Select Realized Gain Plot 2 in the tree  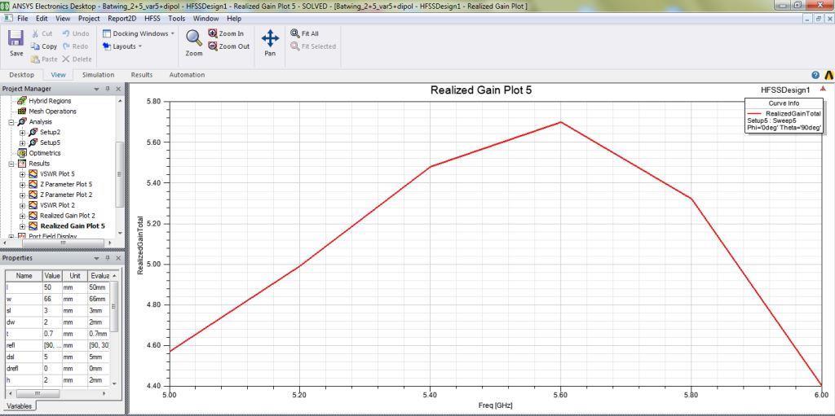pyautogui.click(x=67, y=216)
